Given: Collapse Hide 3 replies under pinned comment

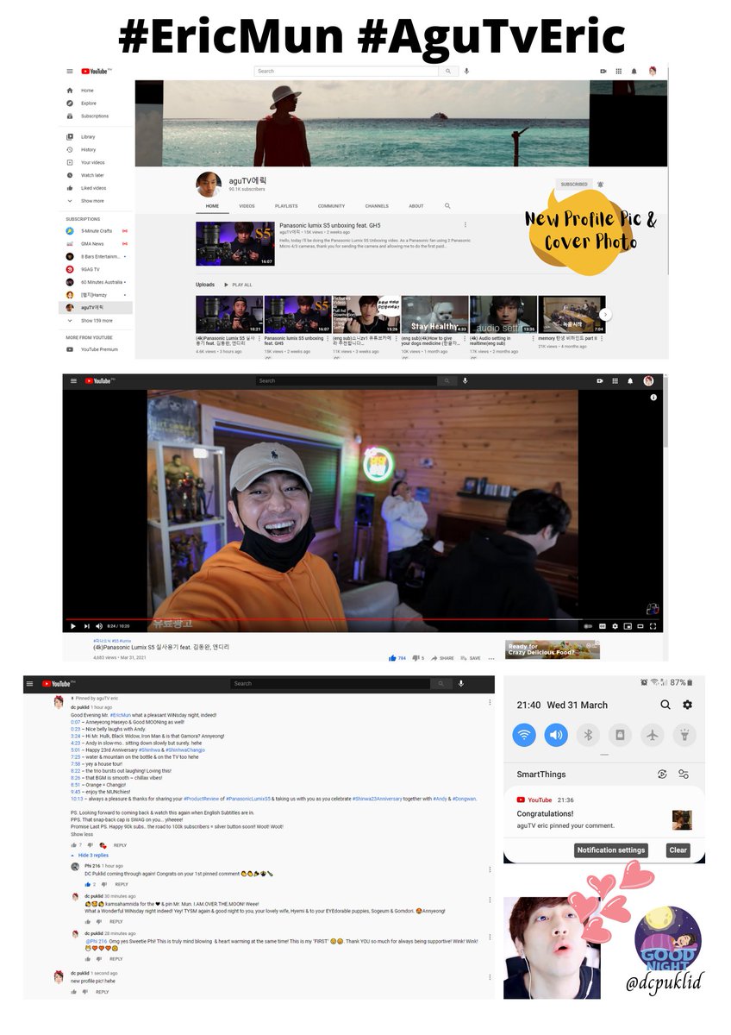Looking at the screenshot, I should pyautogui.click(x=91, y=855).
